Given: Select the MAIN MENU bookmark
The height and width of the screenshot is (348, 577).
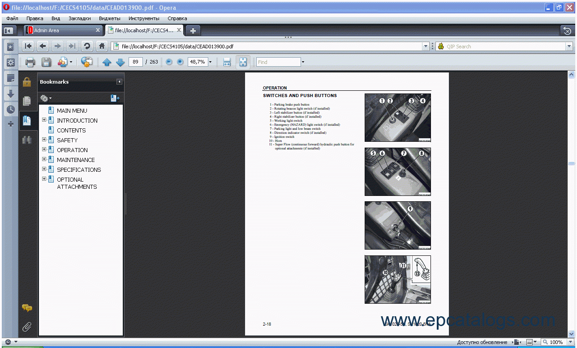Looking at the screenshot, I should (72, 110).
